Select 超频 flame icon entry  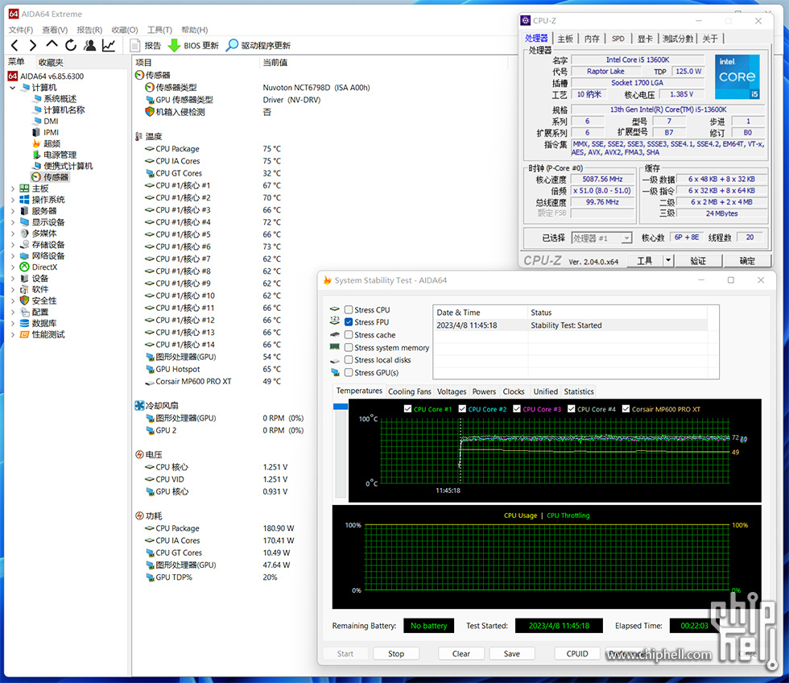[x=47, y=143]
